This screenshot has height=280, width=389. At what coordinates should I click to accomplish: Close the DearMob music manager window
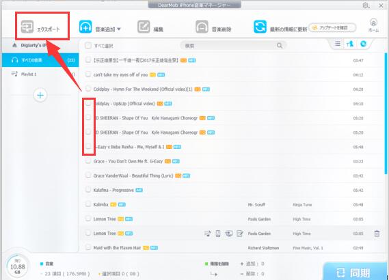[381, 5]
